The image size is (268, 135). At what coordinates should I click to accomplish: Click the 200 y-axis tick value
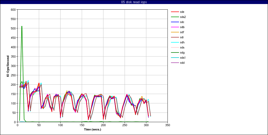13,85
